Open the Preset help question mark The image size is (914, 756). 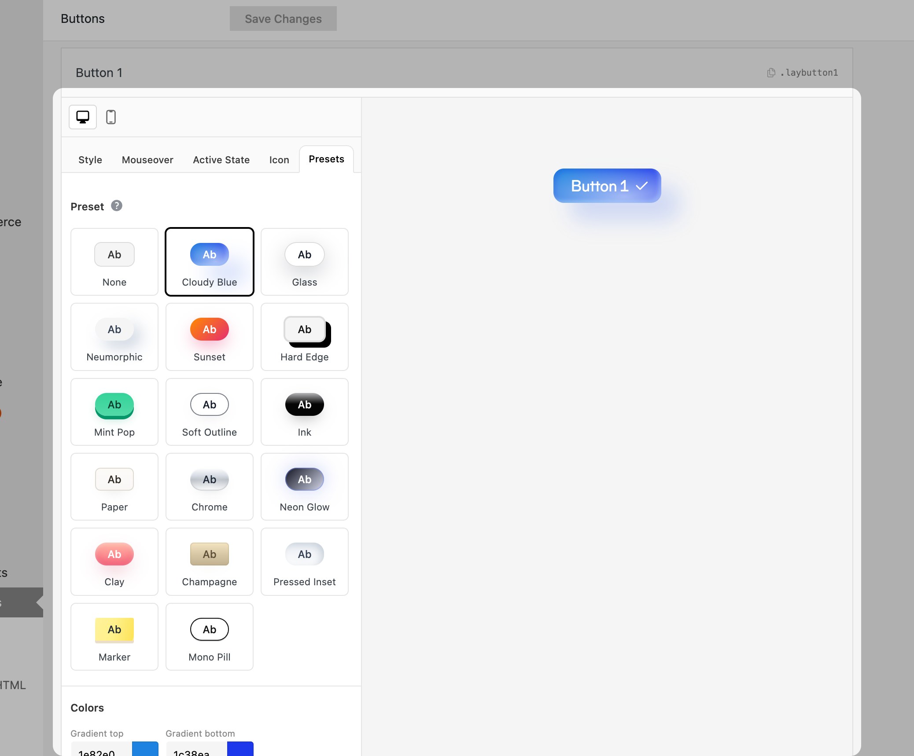tap(117, 206)
